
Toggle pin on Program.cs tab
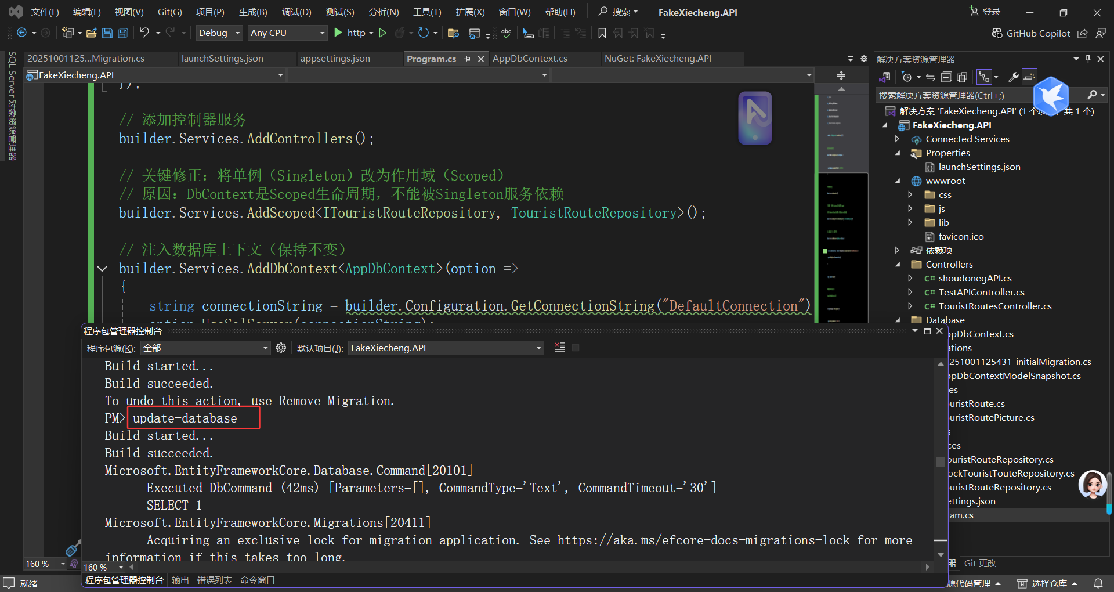pos(468,59)
